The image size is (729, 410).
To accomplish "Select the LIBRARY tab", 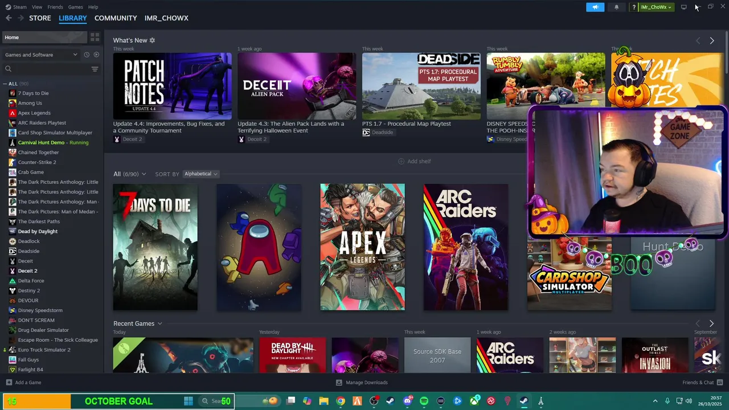I will pyautogui.click(x=73, y=18).
